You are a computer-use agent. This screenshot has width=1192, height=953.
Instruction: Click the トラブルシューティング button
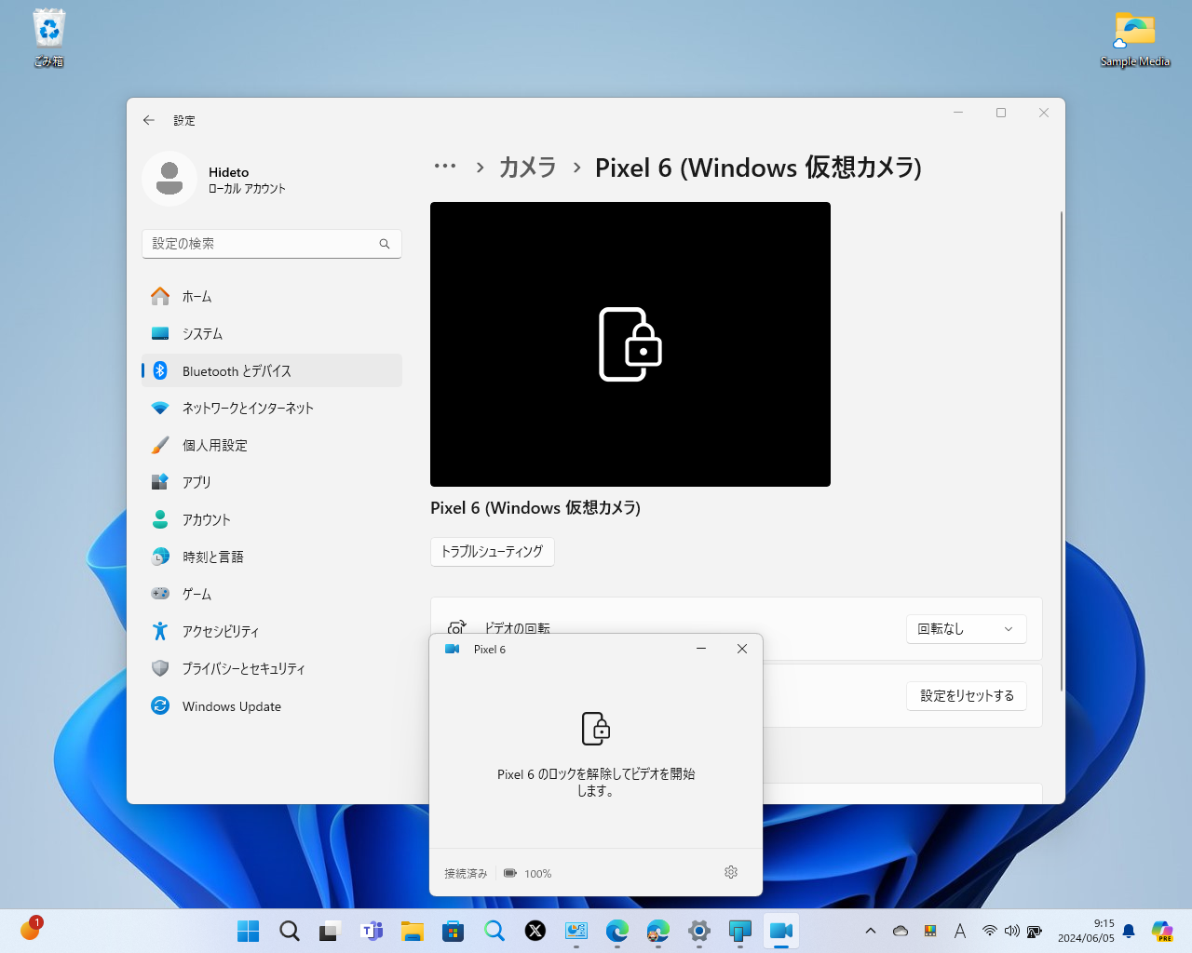pyautogui.click(x=492, y=552)
